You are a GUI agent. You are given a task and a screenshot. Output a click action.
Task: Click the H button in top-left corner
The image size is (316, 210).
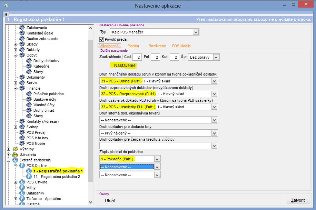[6, 14]
